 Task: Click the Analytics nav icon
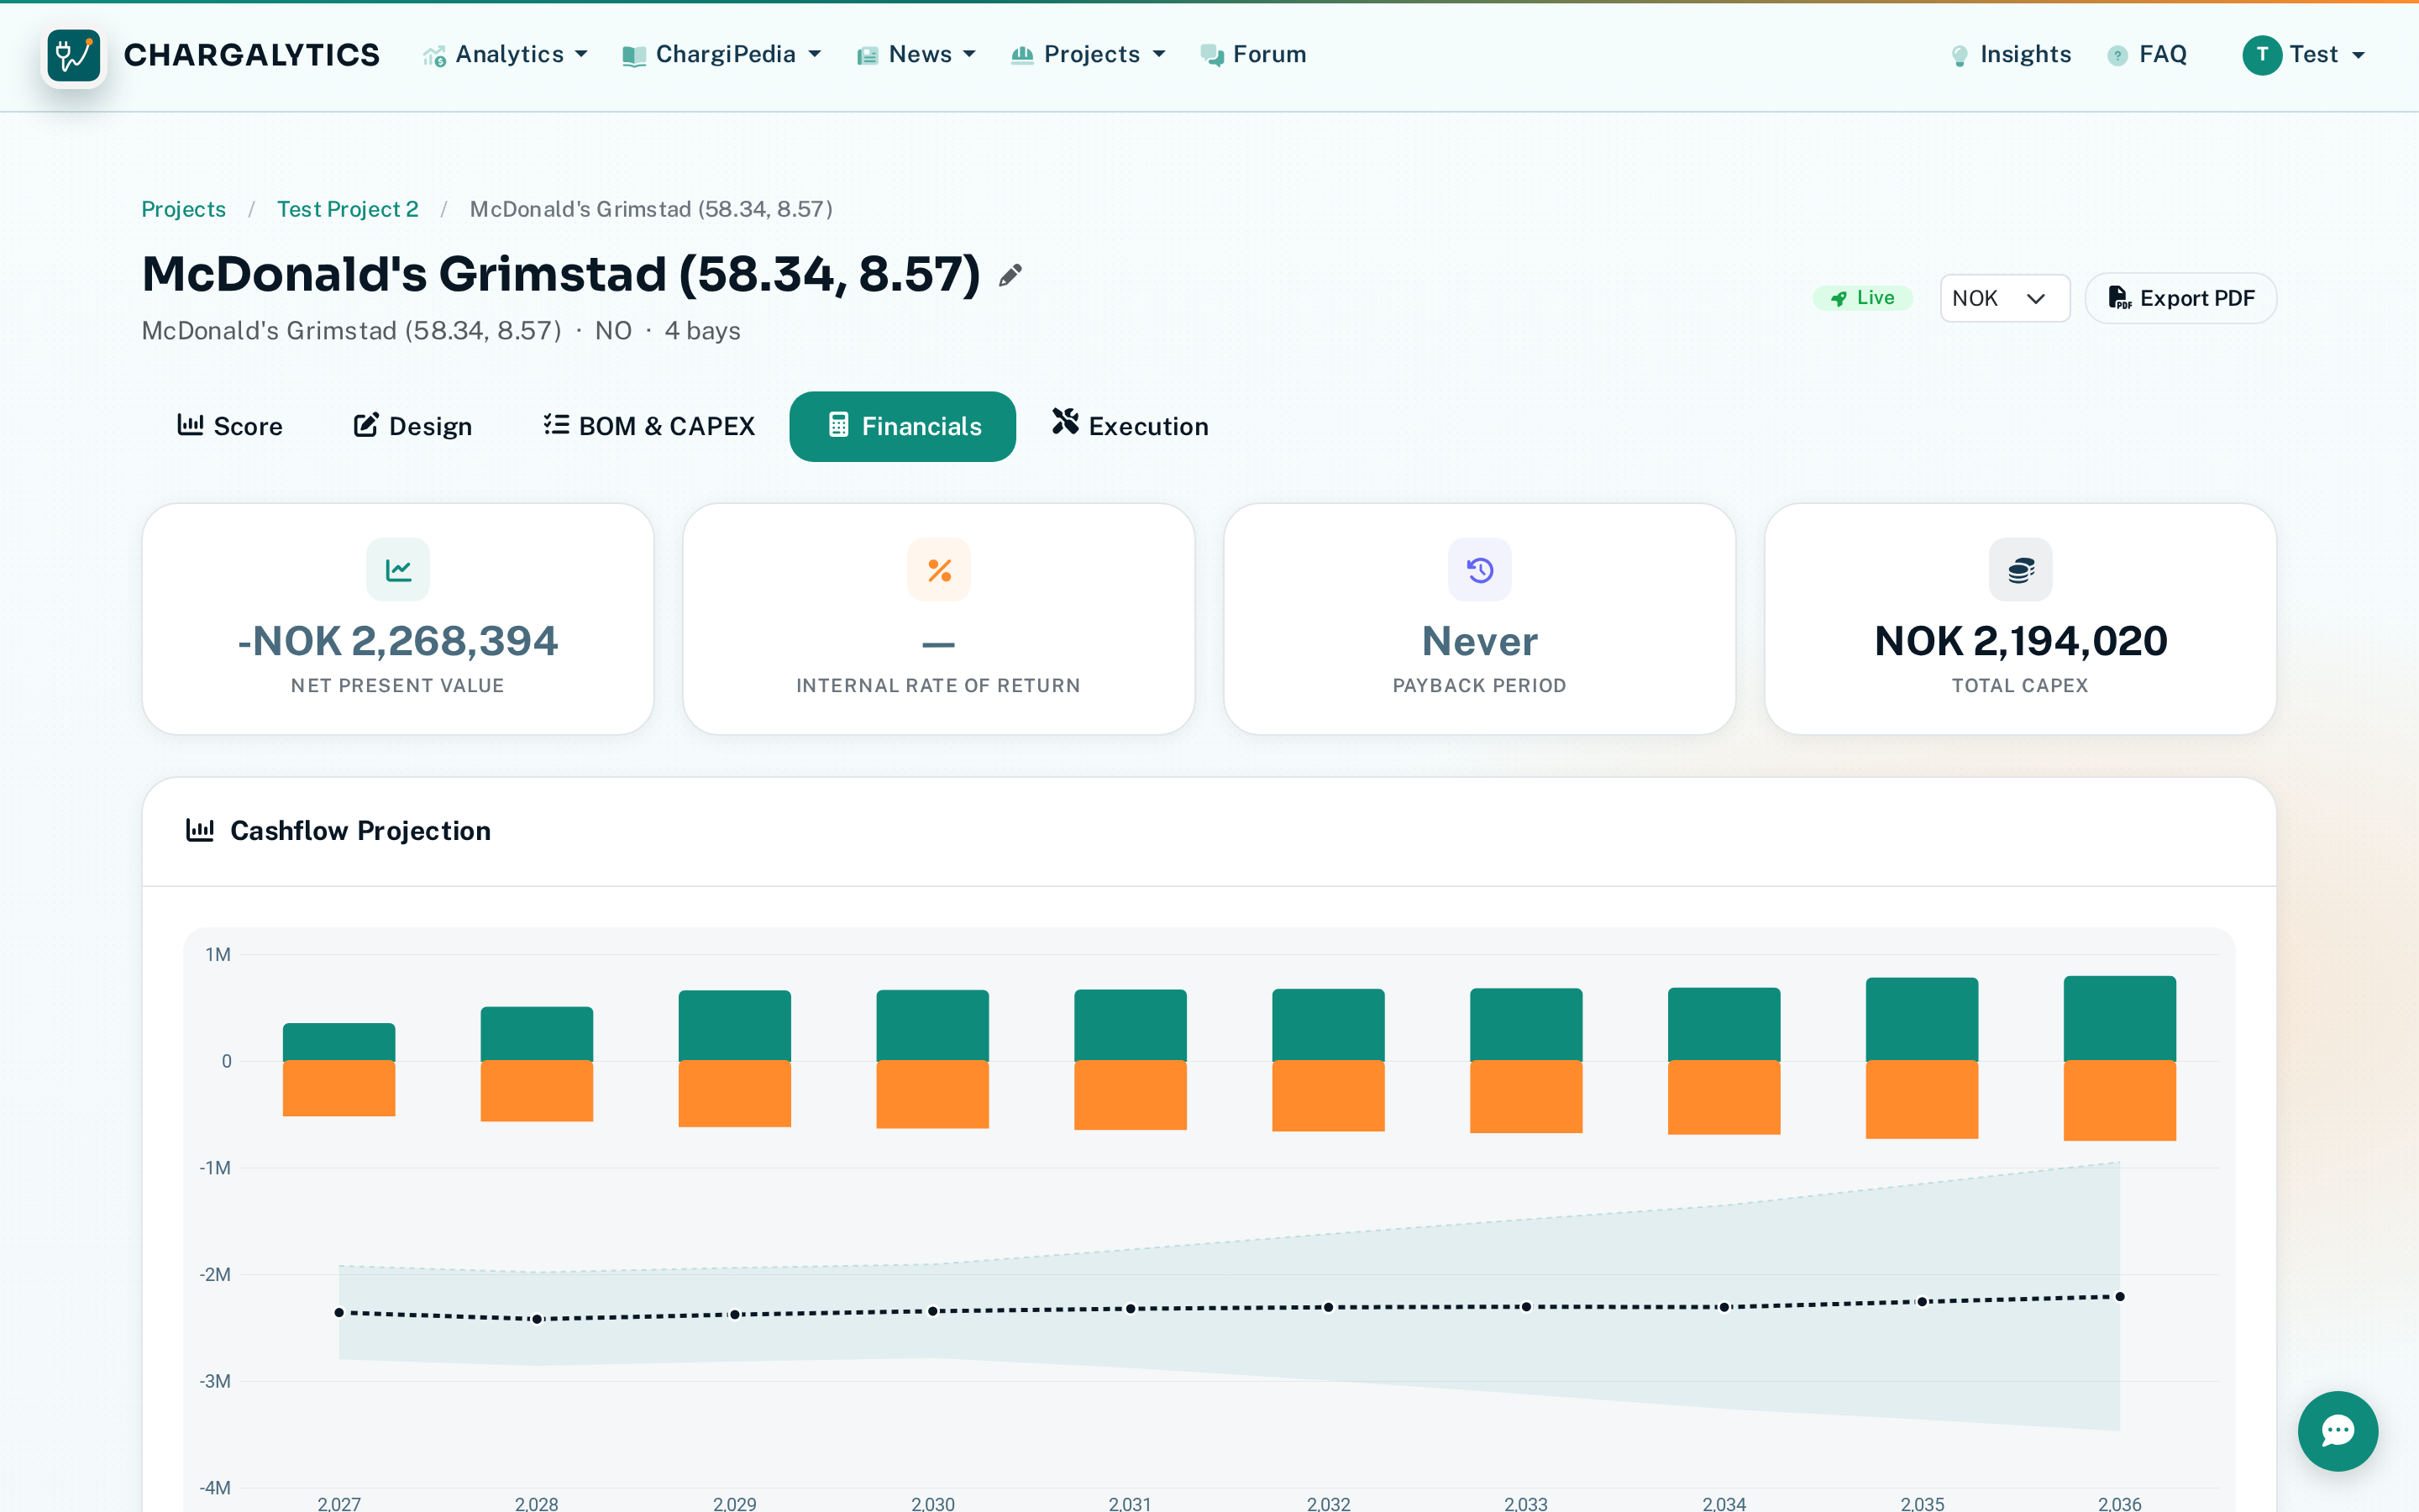433,56
